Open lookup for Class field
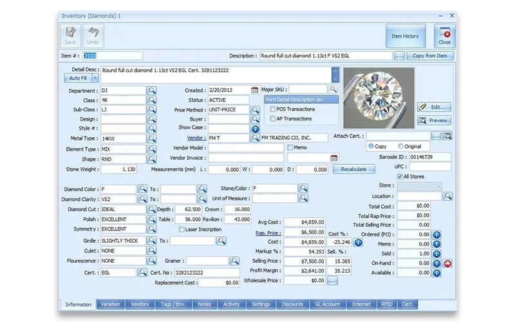 [x=151, y=100]
